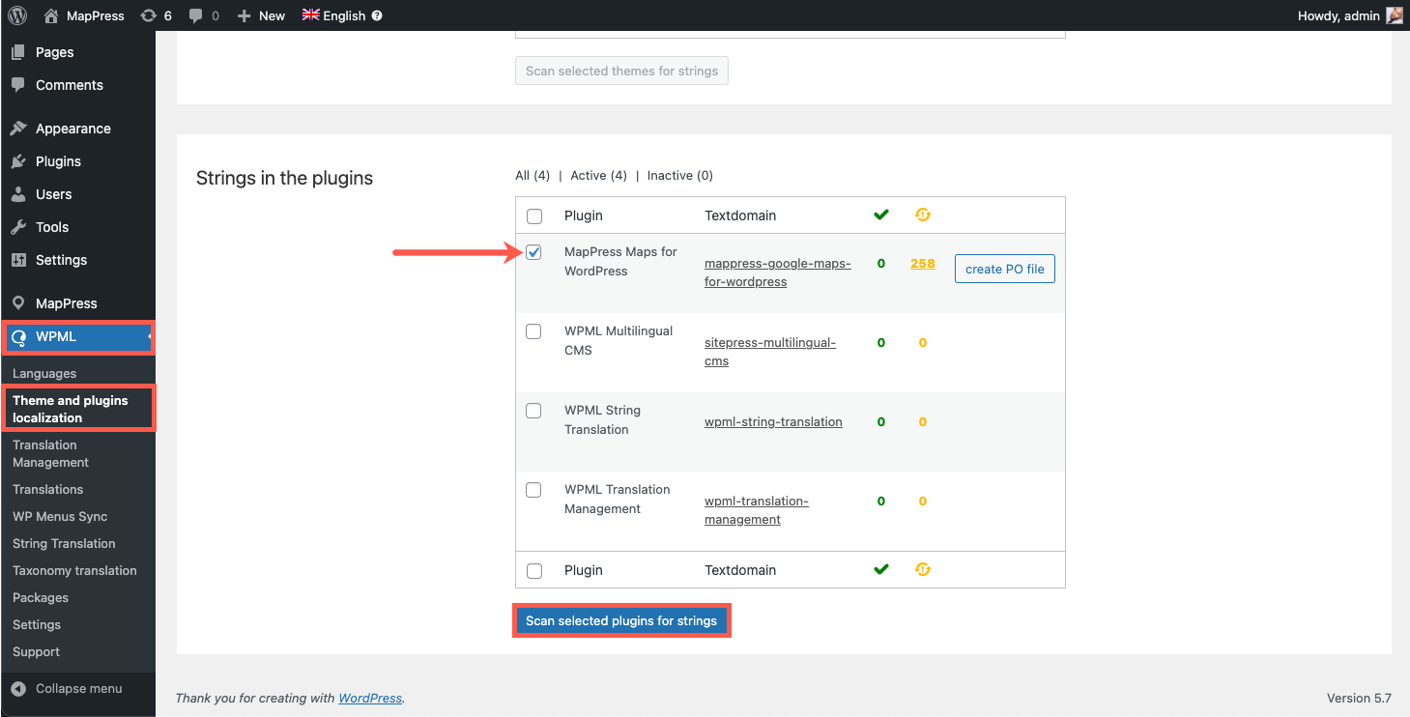Click the create PO file button
Image resolution: width=1410 pixels, height=717 pixels.
(x=1004, y=269)
